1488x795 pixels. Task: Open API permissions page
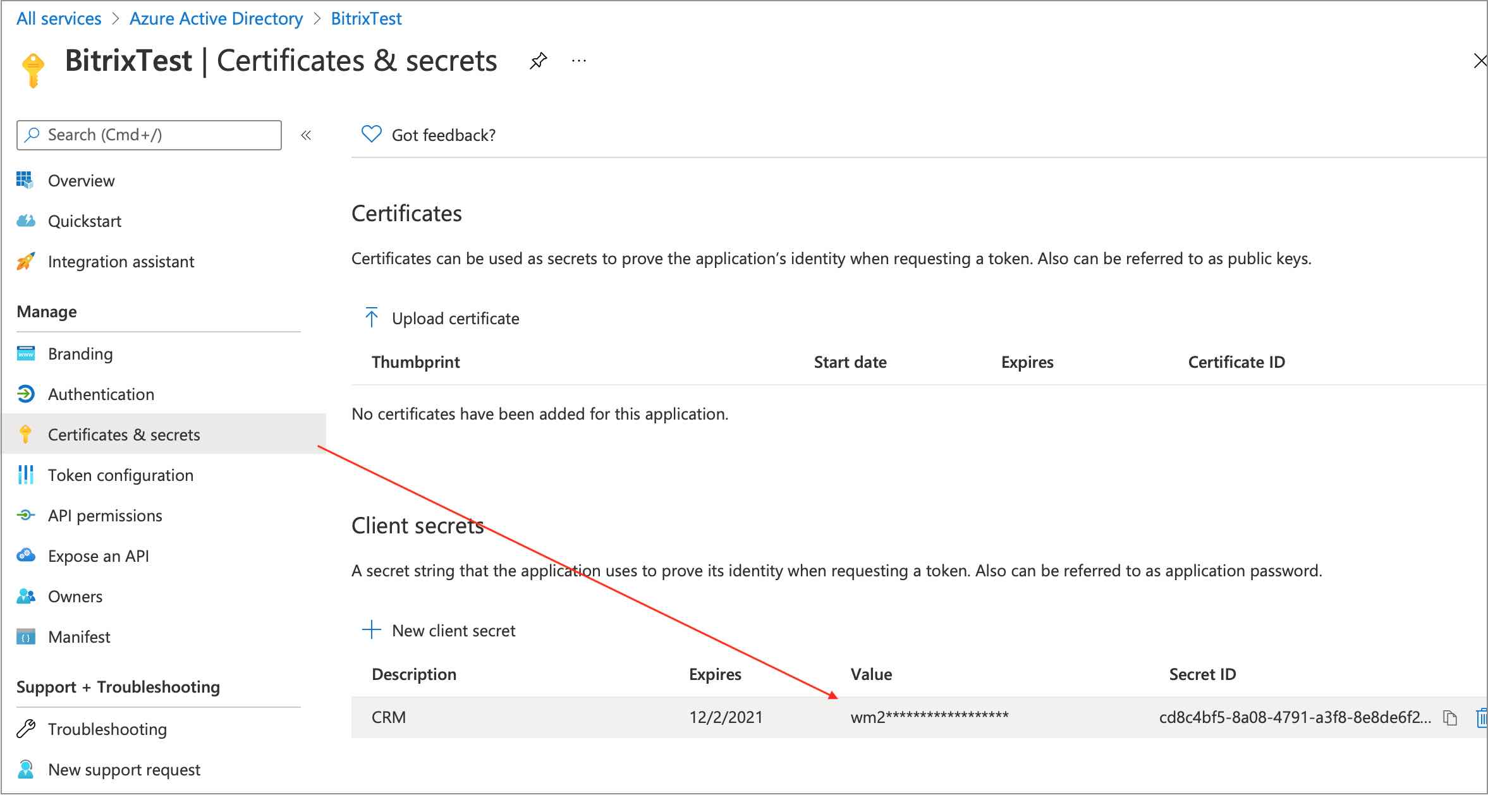[x=105, y=516]
